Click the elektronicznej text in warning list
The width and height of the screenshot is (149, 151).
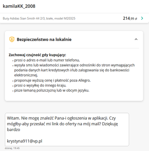point(26,75)
